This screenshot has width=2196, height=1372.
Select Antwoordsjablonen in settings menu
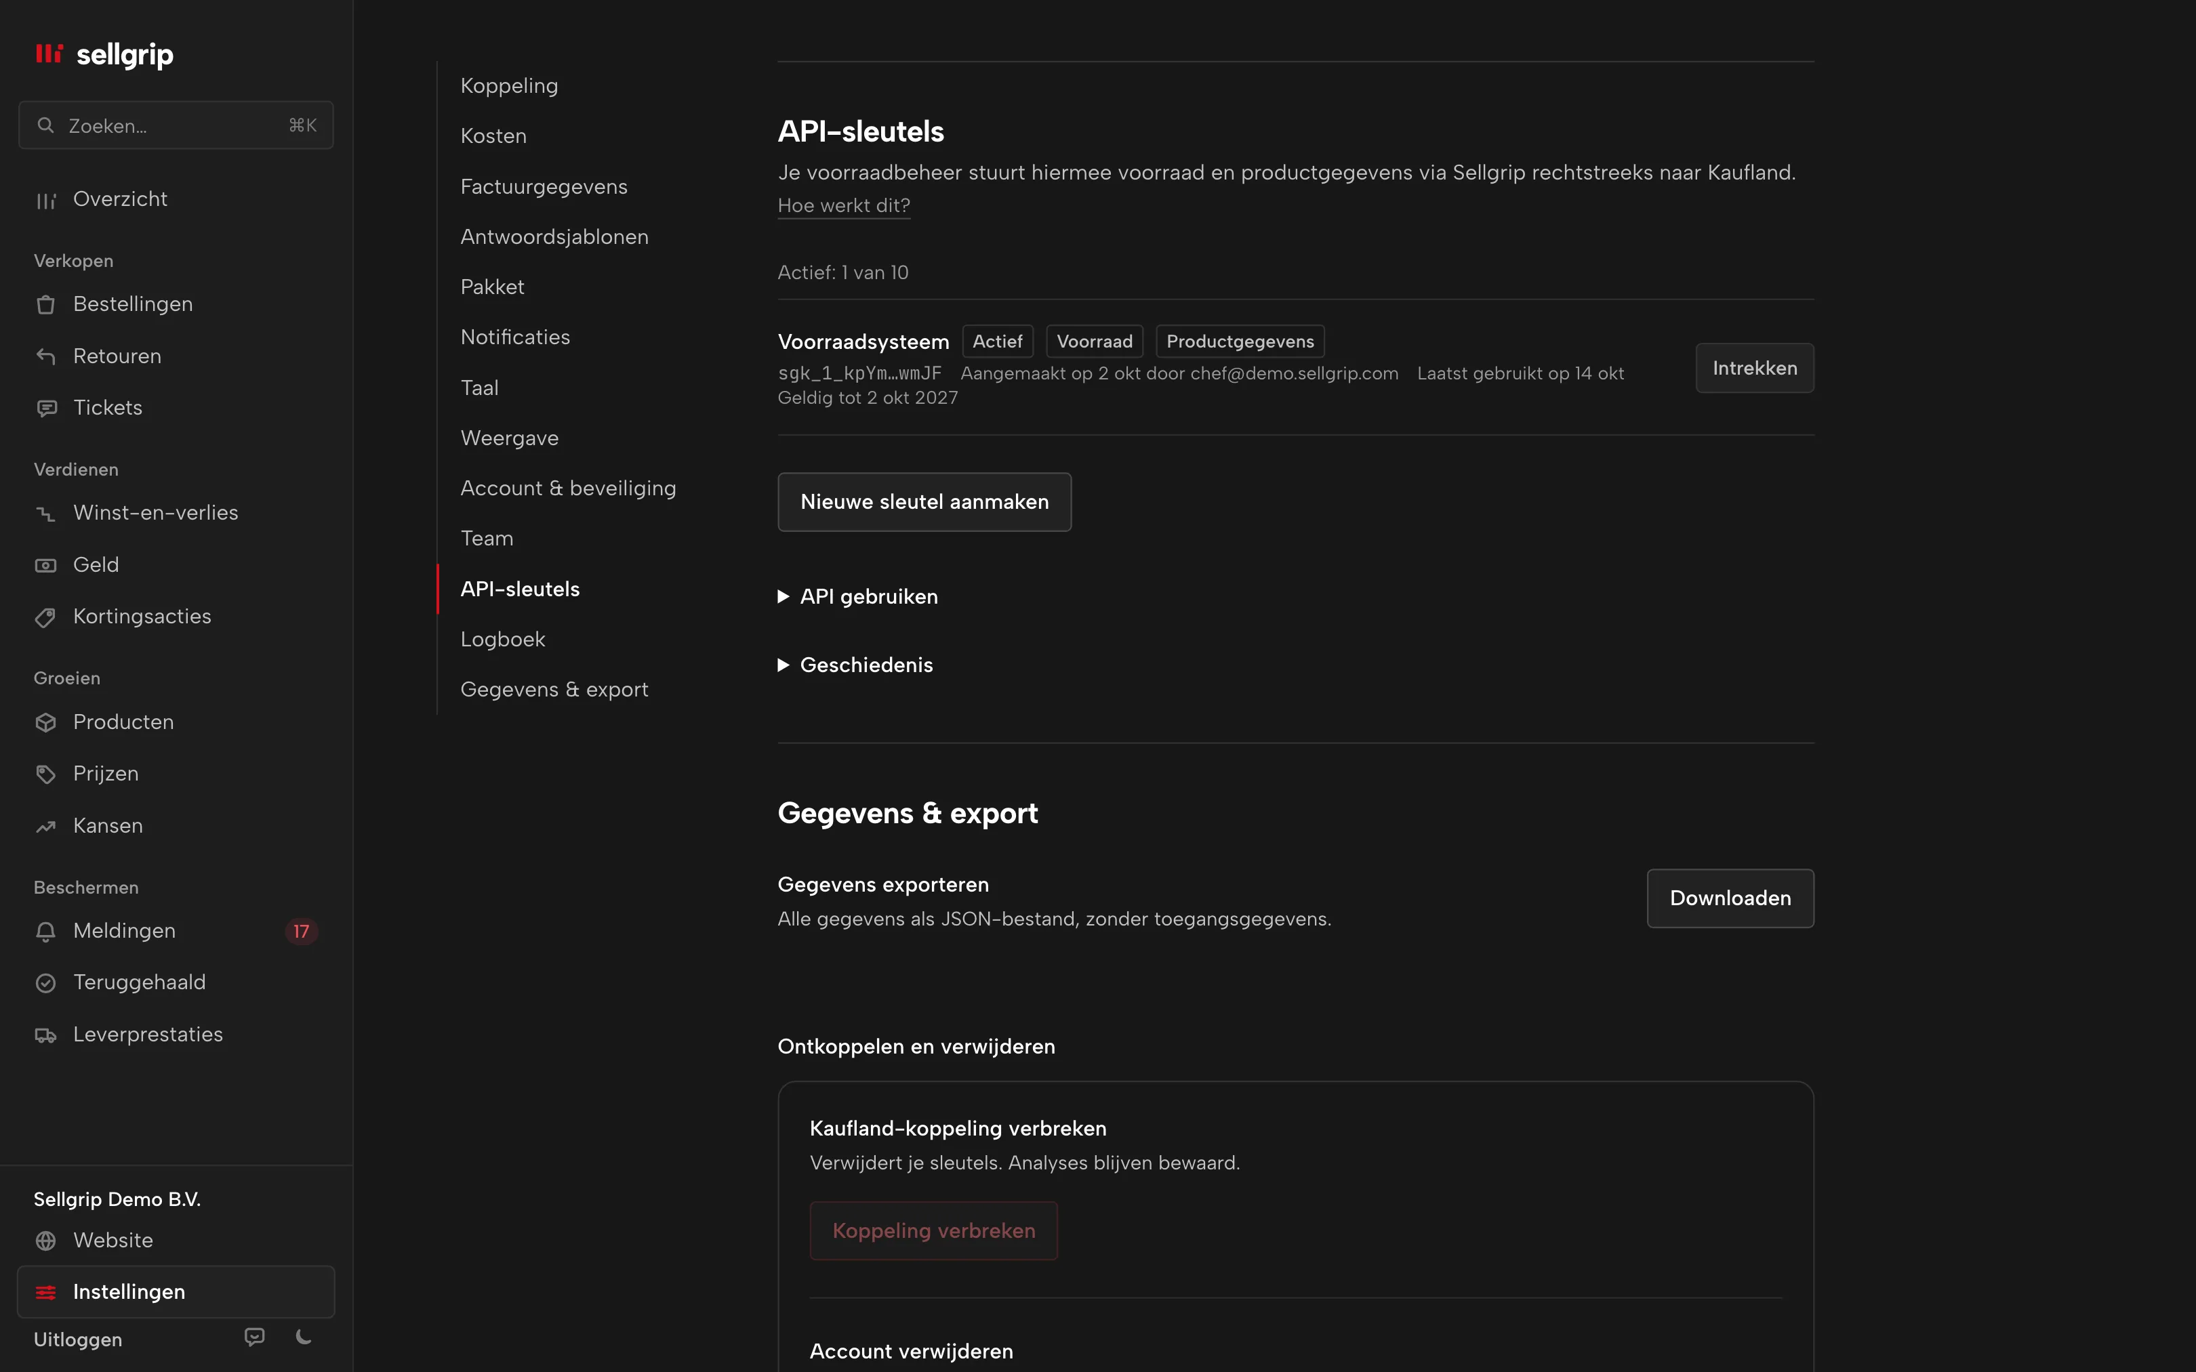(554, 237)
